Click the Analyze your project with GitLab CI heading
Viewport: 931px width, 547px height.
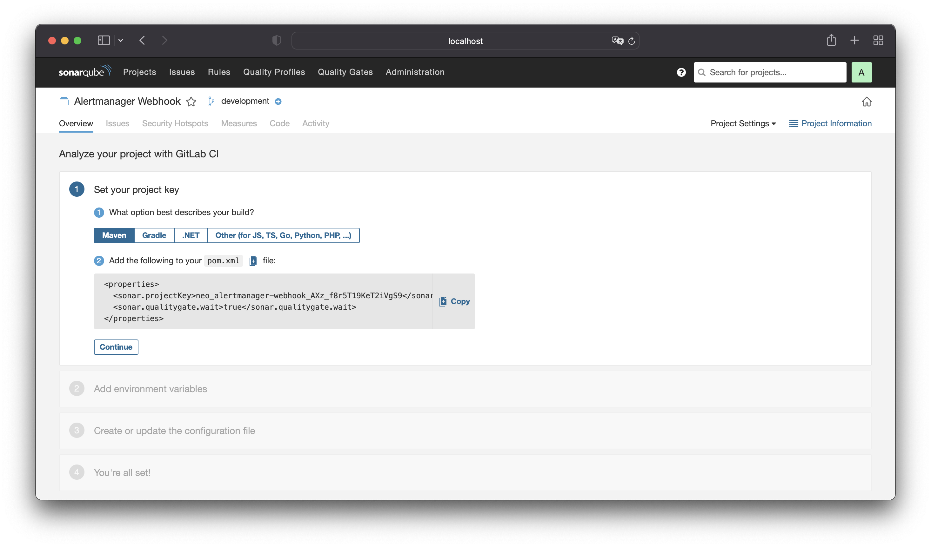tap(139, 154)
